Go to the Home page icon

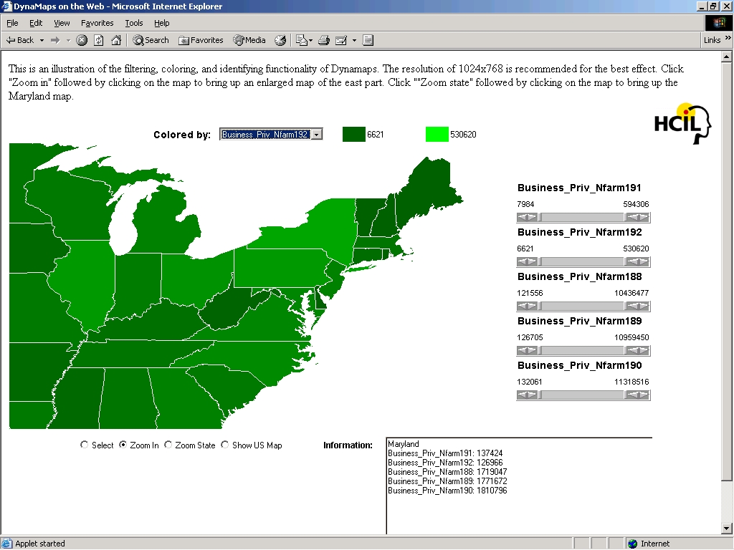coord(115,40)
